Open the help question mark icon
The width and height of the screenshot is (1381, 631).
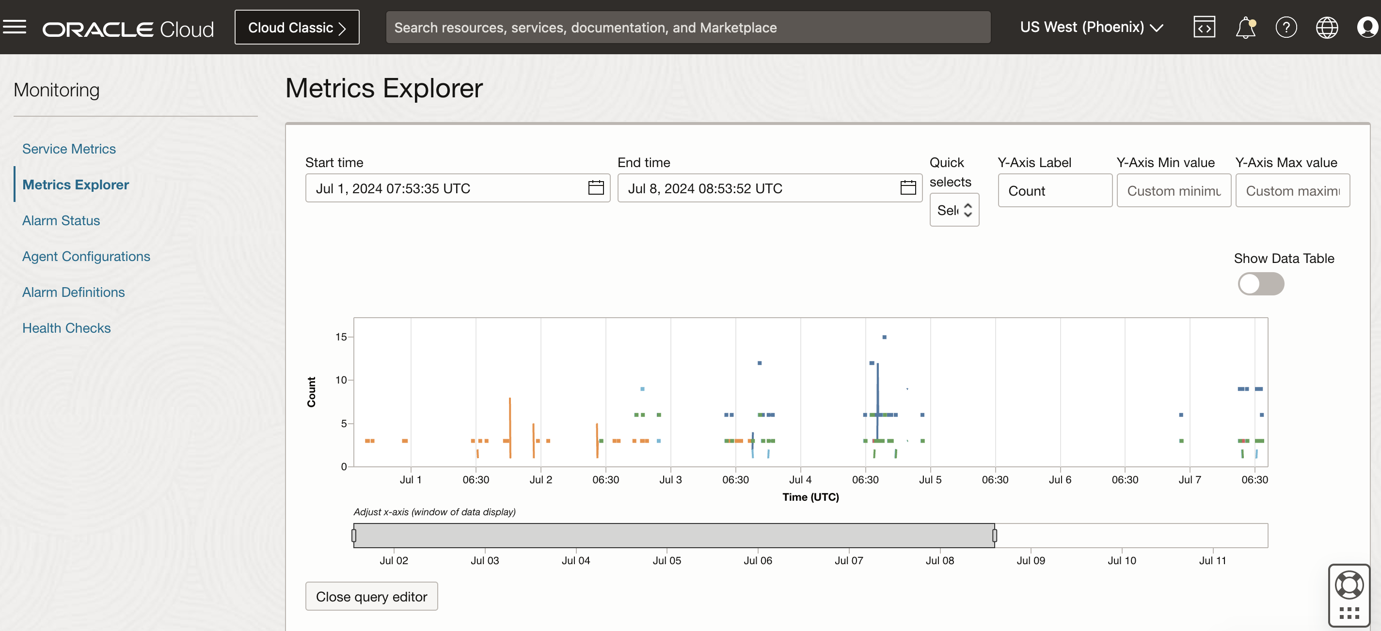(1286, 27)
